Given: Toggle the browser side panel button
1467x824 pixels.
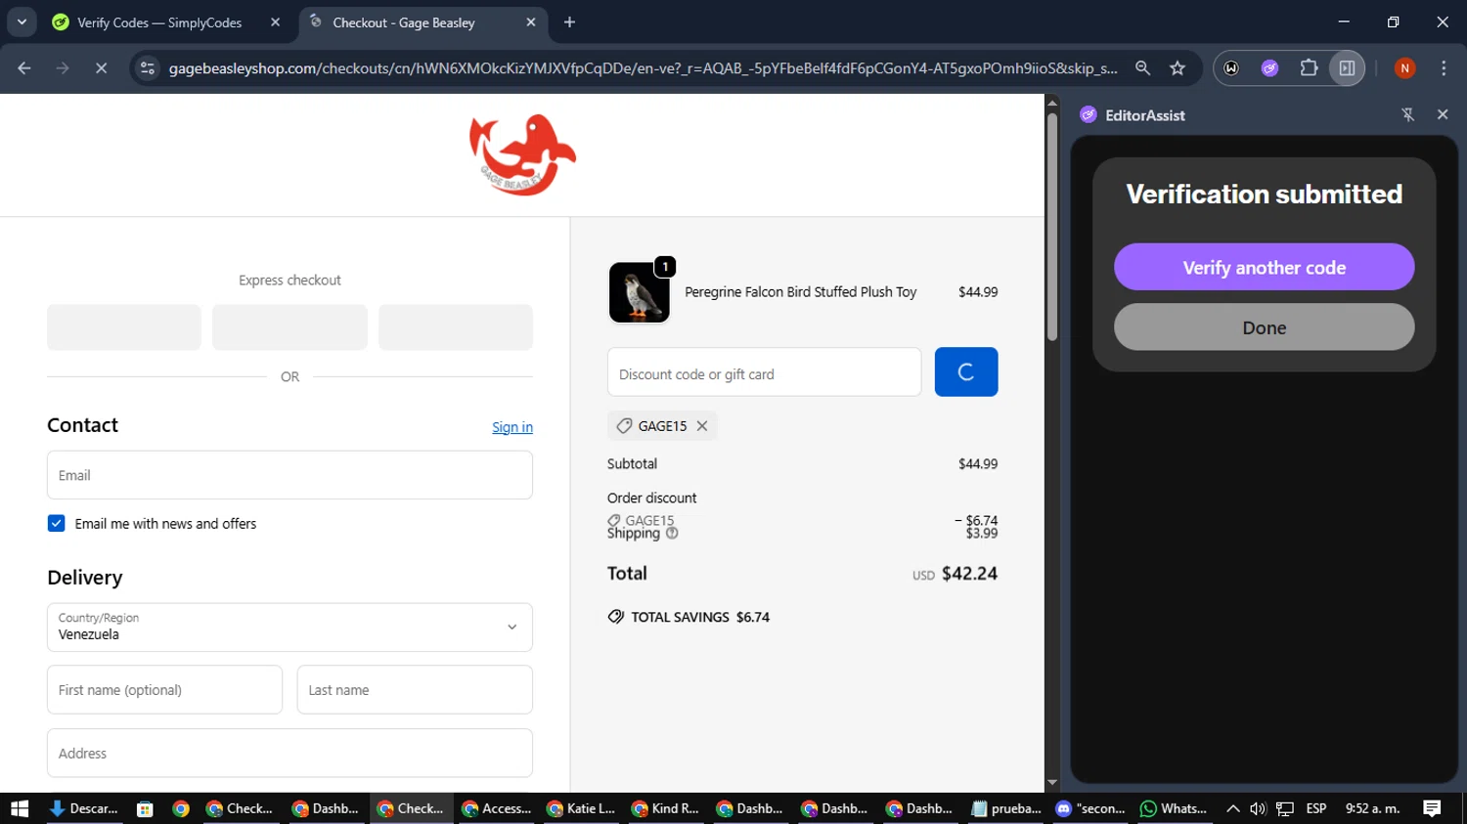Looking at the screenshot, I should click(x=1347, y=68).
